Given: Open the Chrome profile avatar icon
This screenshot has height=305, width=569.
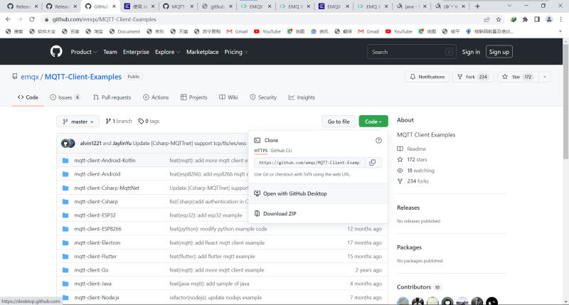Looking at the screenshot, I should (x=549, y=20).
